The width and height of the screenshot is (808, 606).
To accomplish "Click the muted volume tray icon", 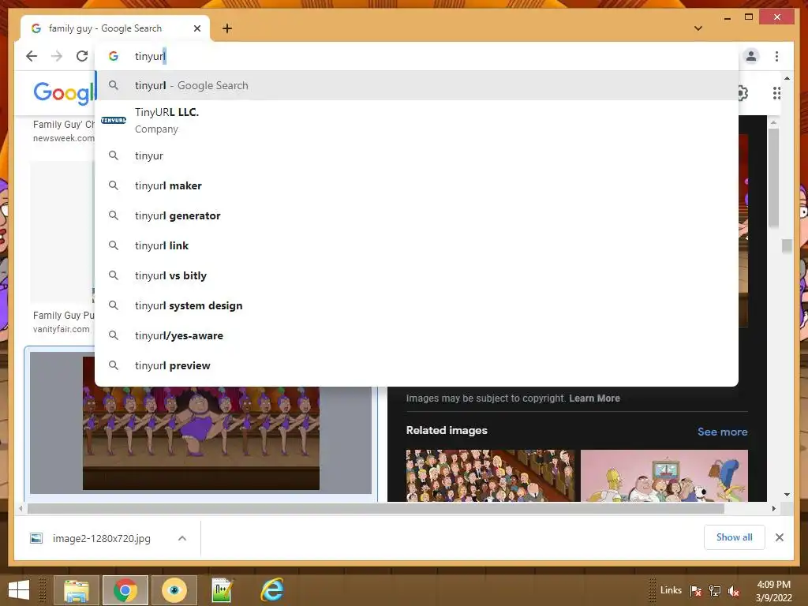I will point(734,591).
